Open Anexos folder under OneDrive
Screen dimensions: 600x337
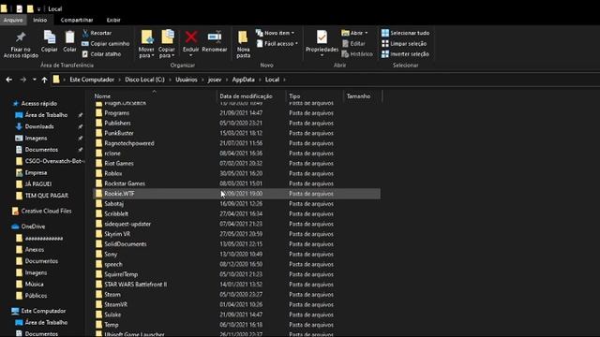[35, 250]
